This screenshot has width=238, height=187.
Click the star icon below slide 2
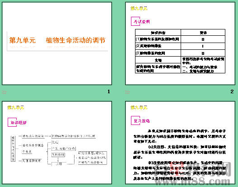[x=127, y=92]
